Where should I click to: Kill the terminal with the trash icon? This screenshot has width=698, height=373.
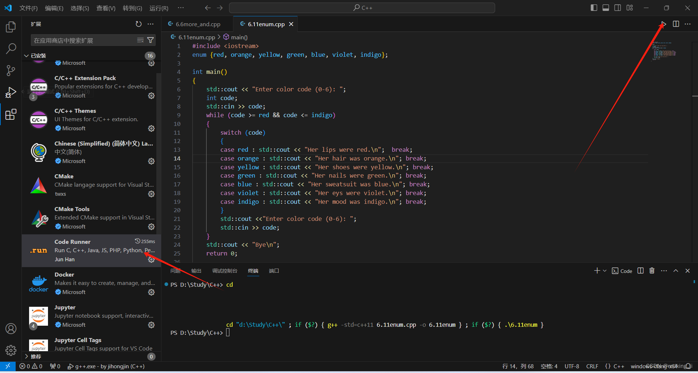(x=651, y=271)
